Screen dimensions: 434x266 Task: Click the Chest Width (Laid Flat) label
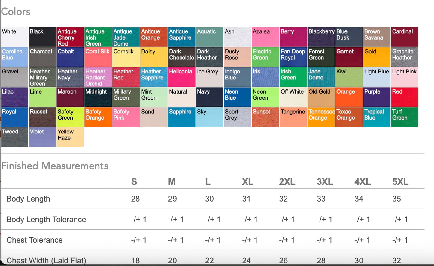pos(46,260)
